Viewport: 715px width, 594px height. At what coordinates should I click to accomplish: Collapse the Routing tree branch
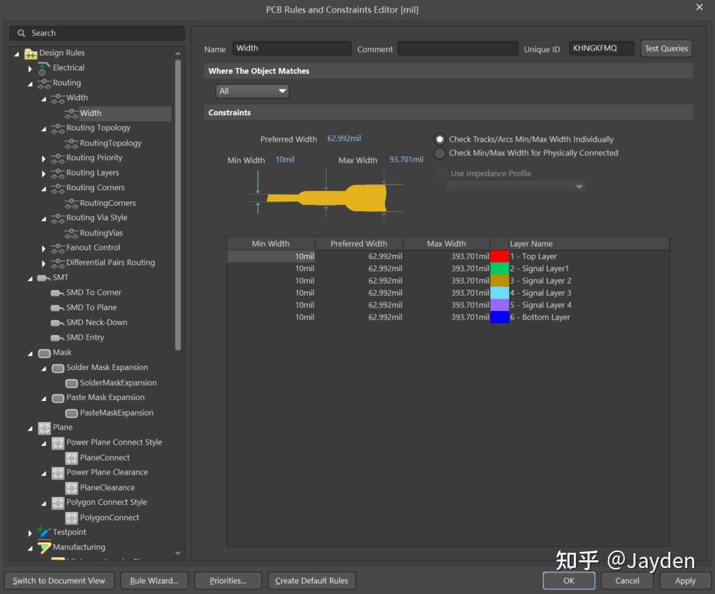[29, 83]
